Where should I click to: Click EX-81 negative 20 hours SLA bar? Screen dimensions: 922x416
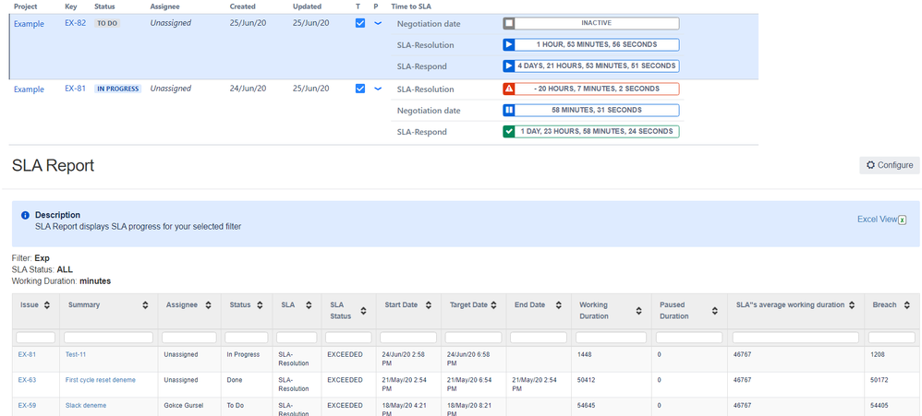[591, 89]
